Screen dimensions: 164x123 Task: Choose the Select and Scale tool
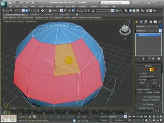coord(50,11)
